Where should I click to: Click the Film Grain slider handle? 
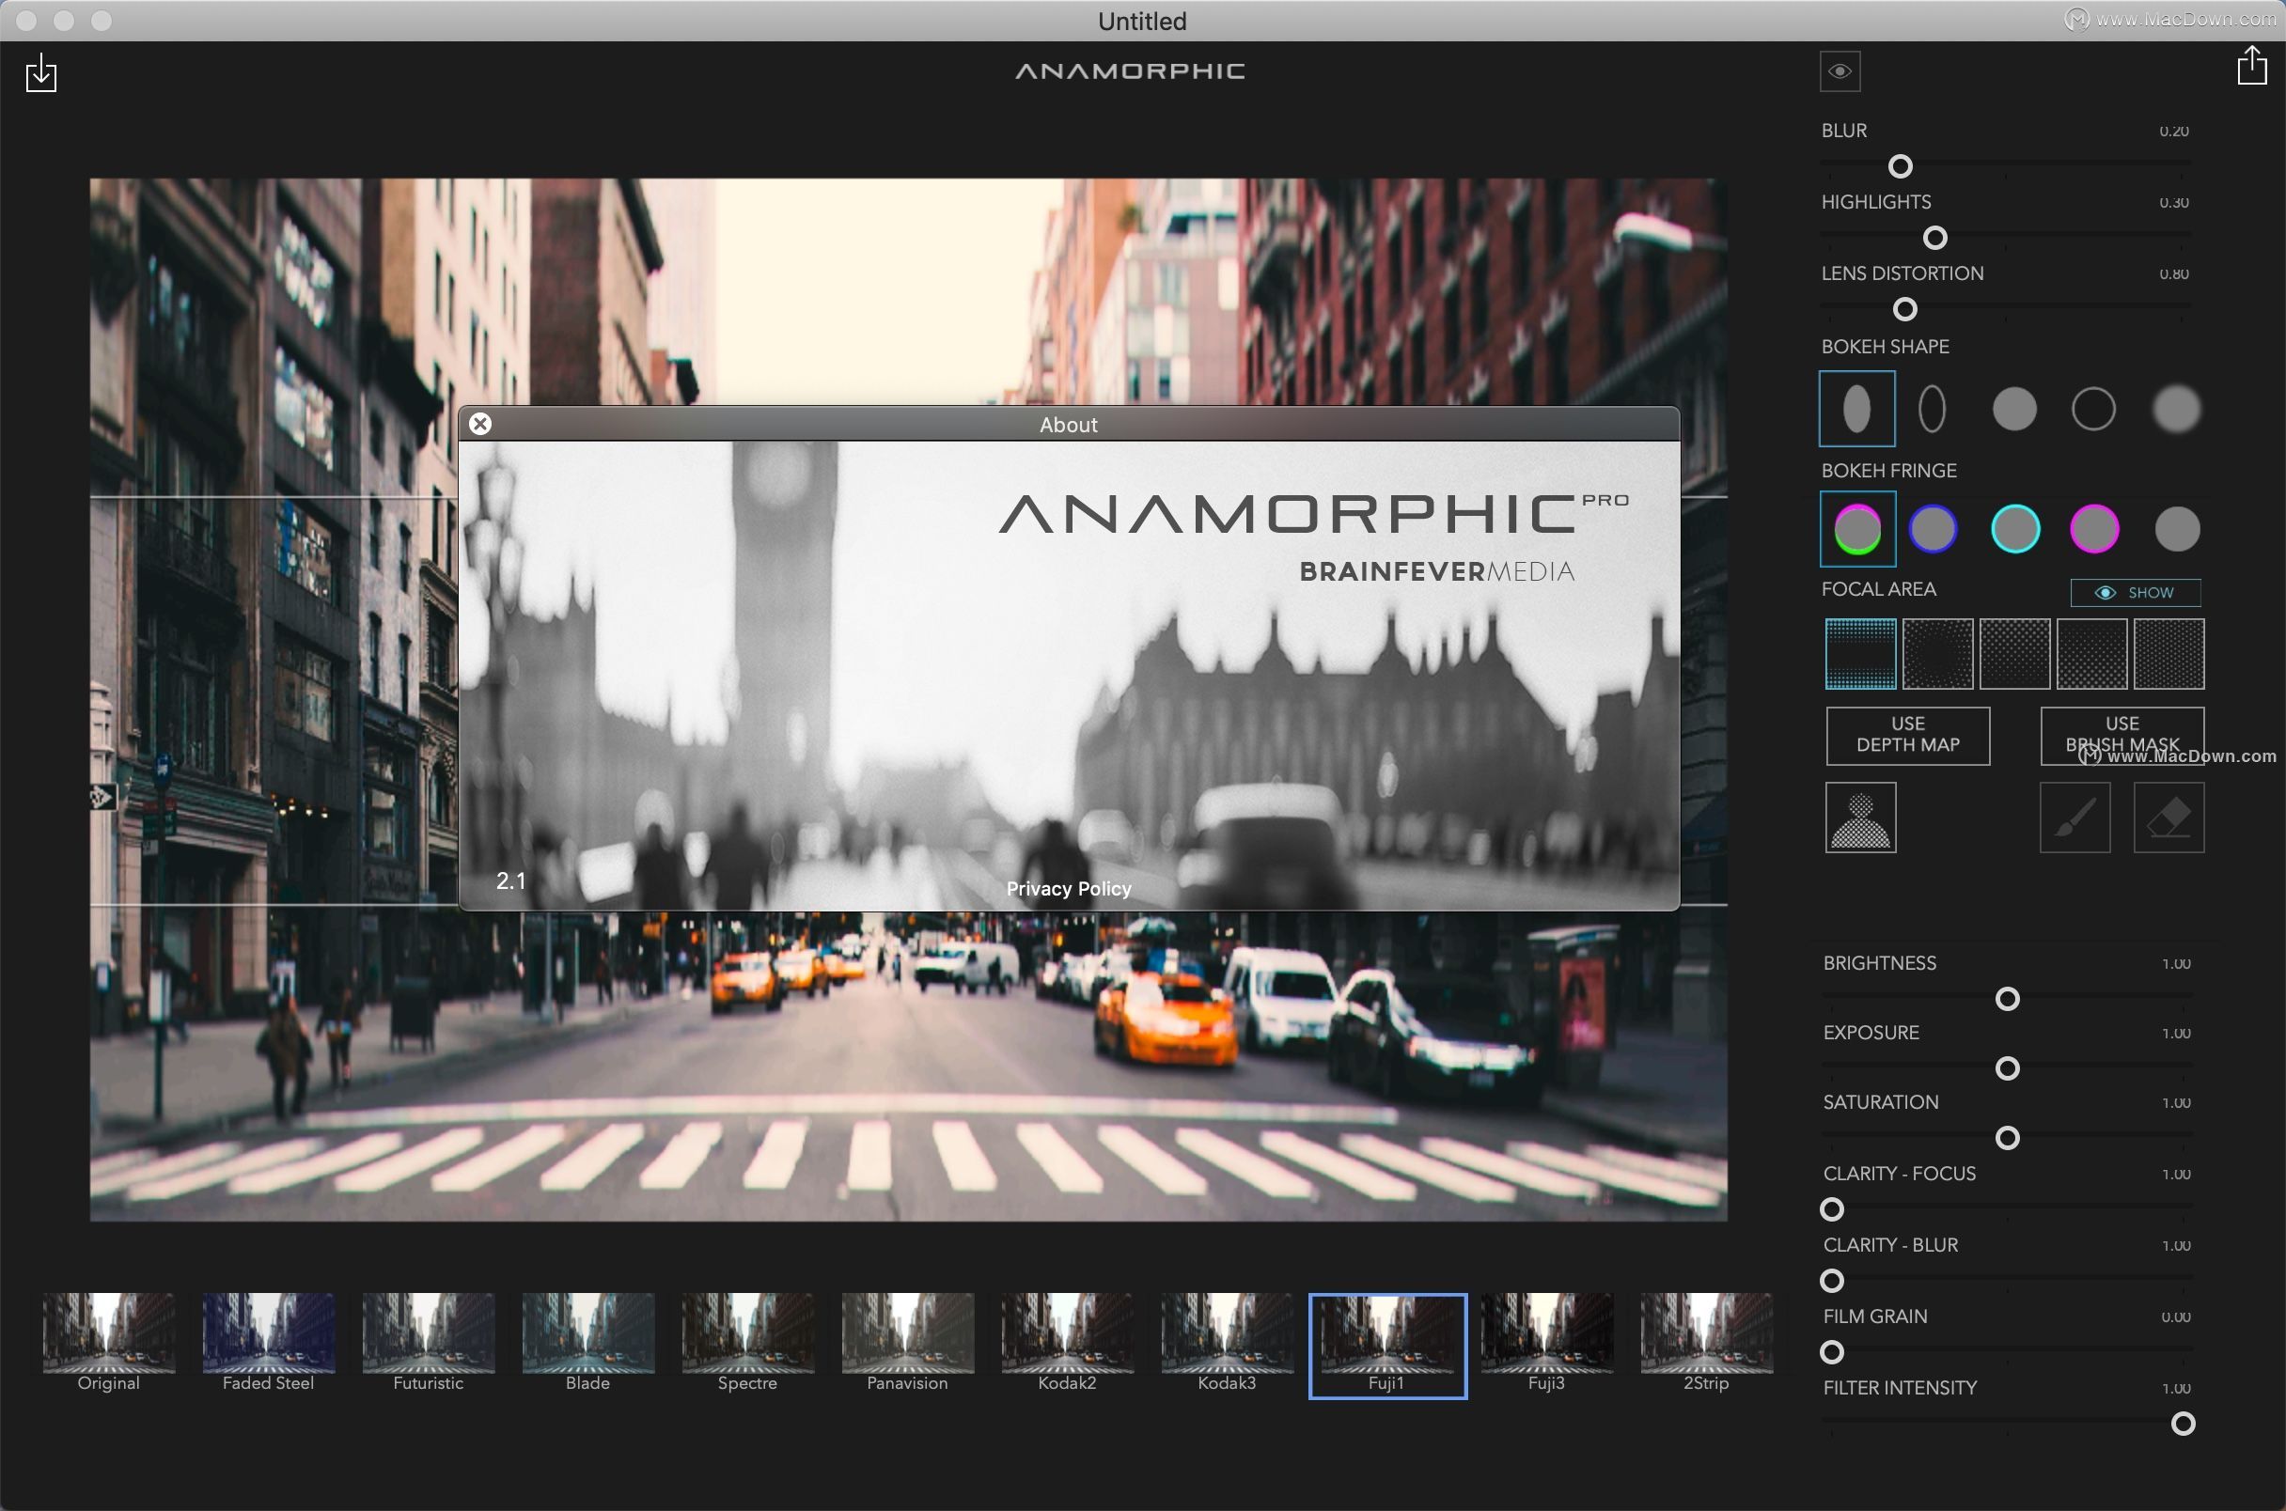coord(1831,1352)
